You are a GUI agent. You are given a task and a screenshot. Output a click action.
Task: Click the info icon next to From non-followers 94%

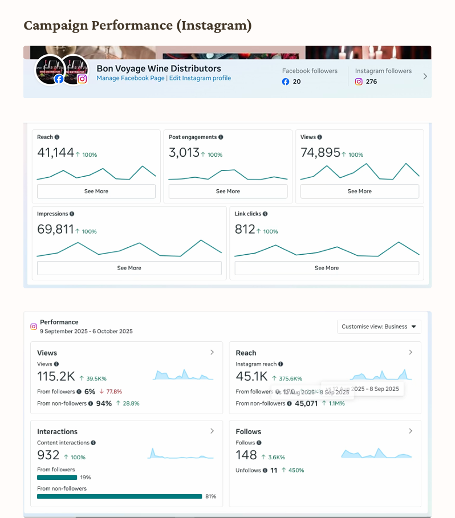pyautogui.click(x=90, y=403)
